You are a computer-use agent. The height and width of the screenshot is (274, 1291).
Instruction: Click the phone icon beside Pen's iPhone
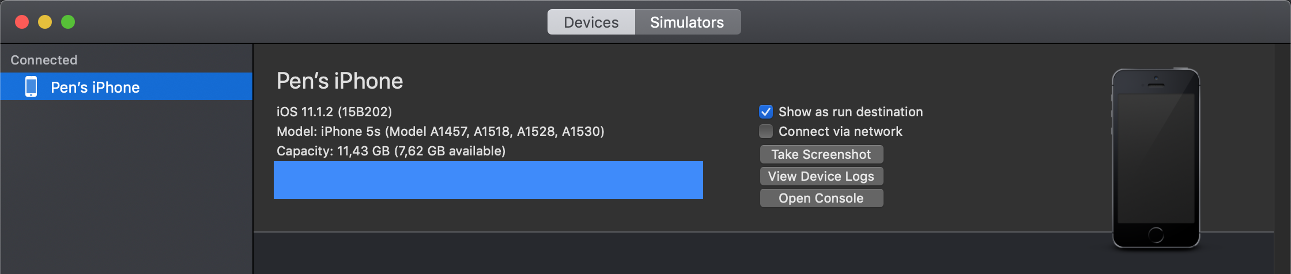click(31, 87)
